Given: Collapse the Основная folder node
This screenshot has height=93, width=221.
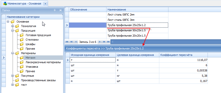Looking at the screenshot, I should pyautogui.click(x=8, y=22).
